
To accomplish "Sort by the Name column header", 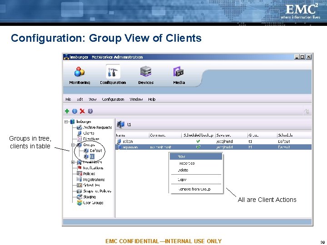I will tap(132, 135).
